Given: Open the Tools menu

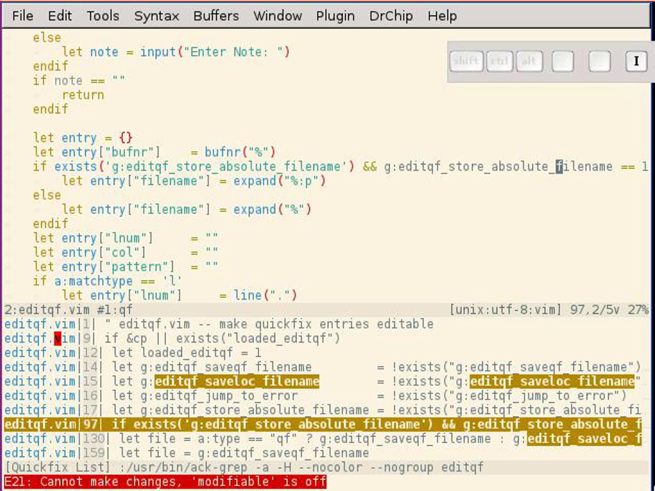Looking at the screenshot, I should click(x=103, y=16).
